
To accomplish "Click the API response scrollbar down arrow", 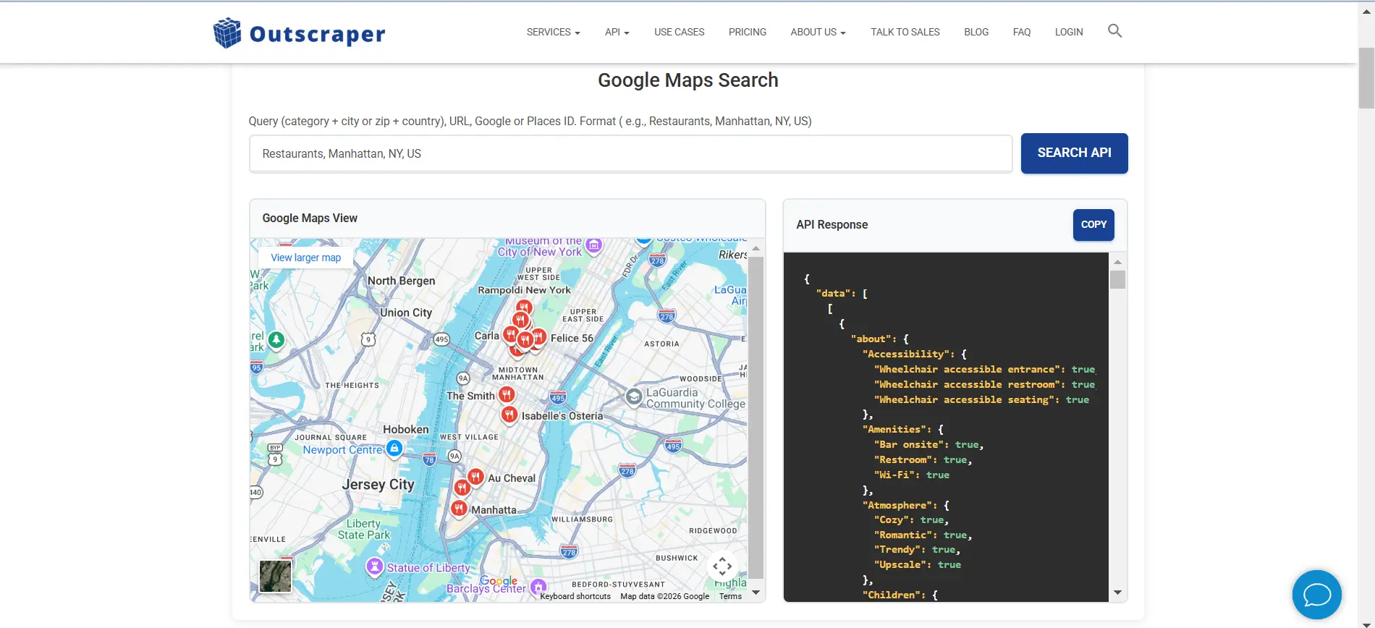I will tap(1117, 593).
